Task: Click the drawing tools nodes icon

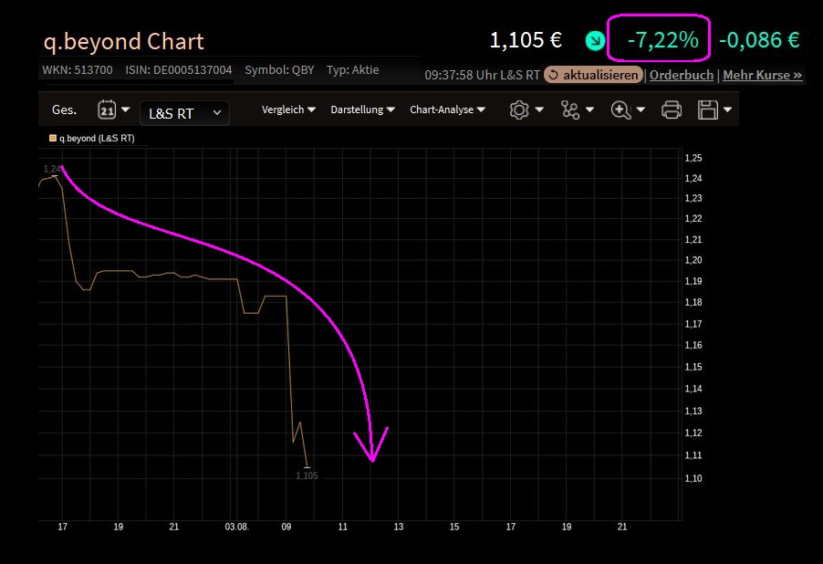Action: coord(570,110)
